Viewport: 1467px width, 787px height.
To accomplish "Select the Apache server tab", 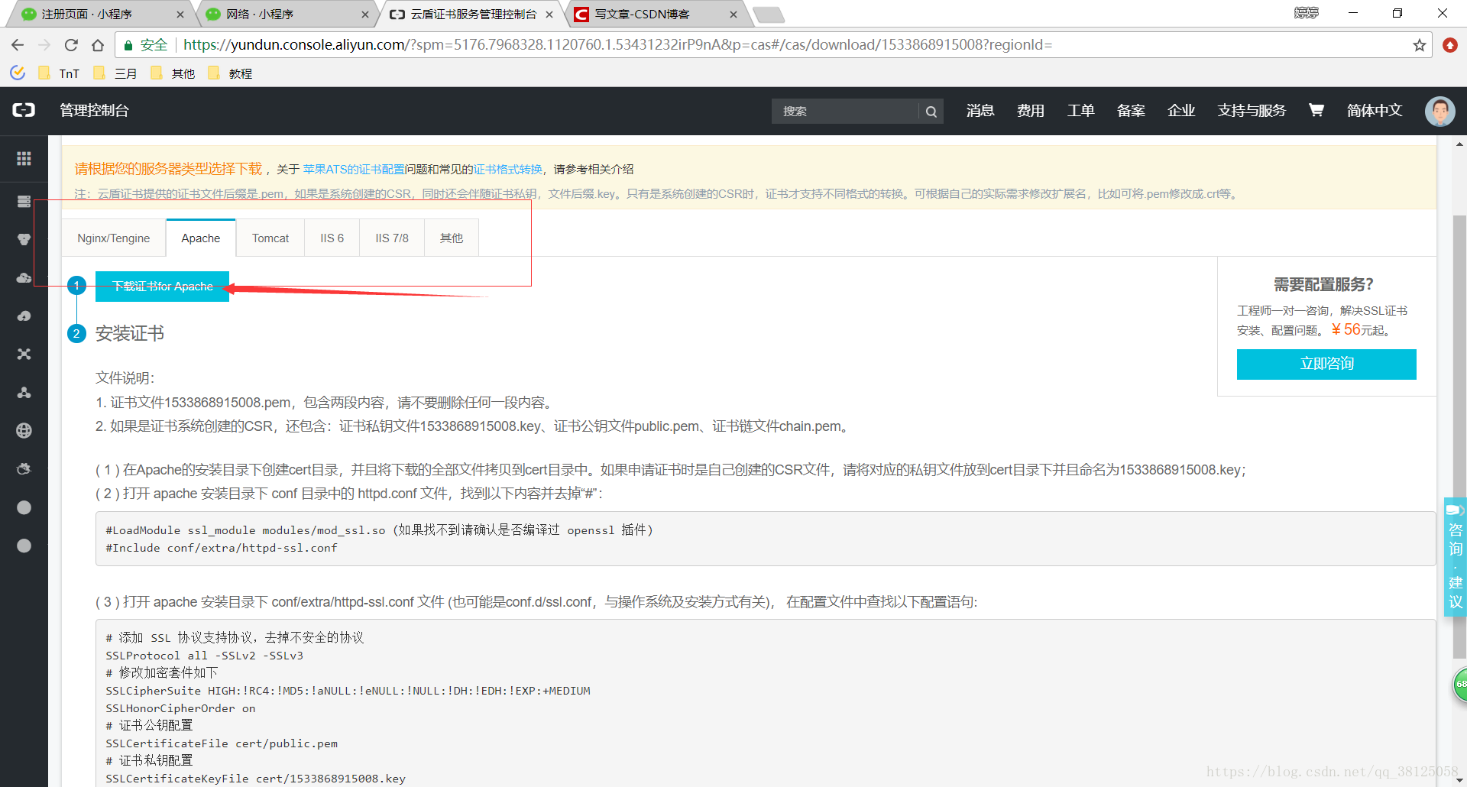I will pos(201,238).
